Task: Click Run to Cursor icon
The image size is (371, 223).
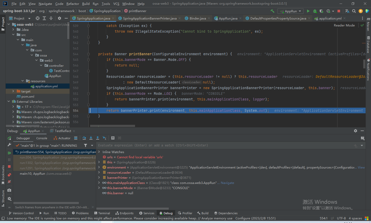Action: 104,138
